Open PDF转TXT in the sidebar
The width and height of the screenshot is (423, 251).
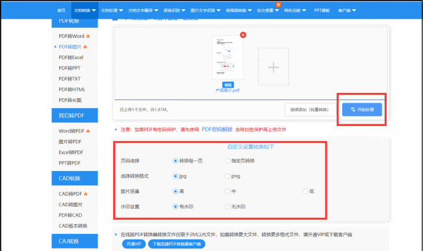(70, 79)
